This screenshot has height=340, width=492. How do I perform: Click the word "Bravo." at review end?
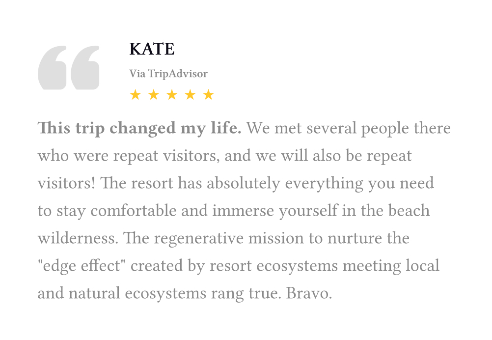point(309,293)
